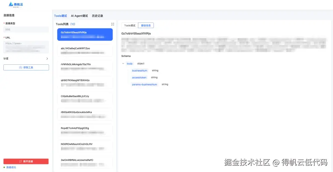The height and width of the screenshot is (172, 333).
Task: Select the Tools调试 sub-tab in detail panel
Action: (x=130, y=26)
